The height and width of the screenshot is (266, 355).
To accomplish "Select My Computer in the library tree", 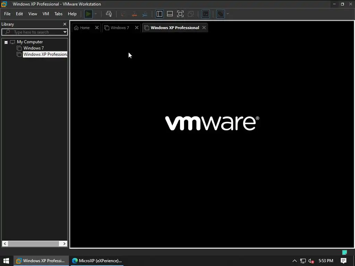I will 30,42.
